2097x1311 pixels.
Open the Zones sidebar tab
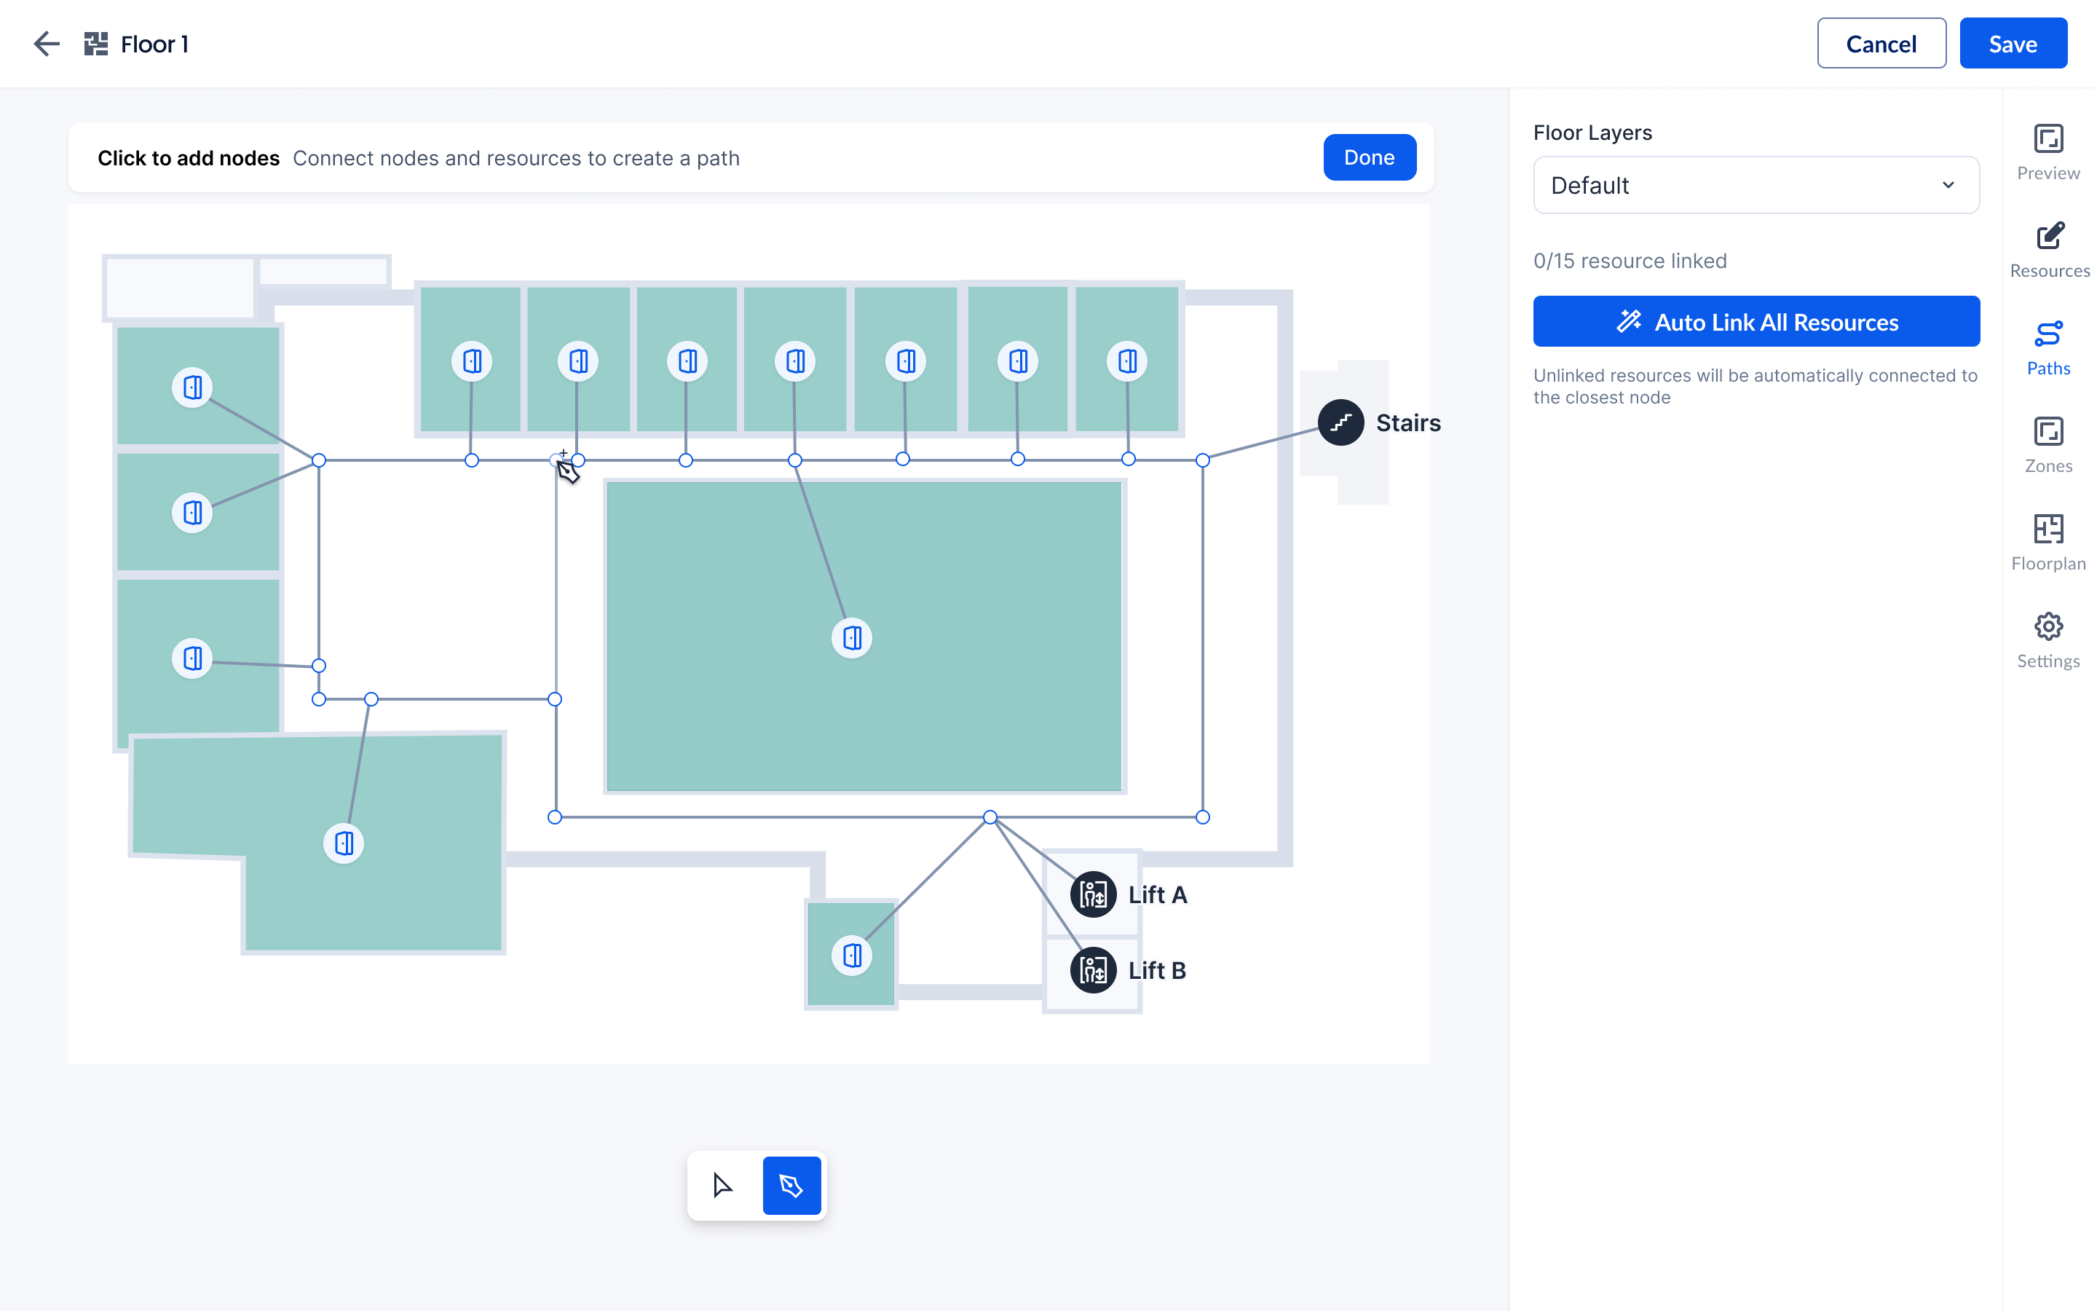pos(2047,445)
